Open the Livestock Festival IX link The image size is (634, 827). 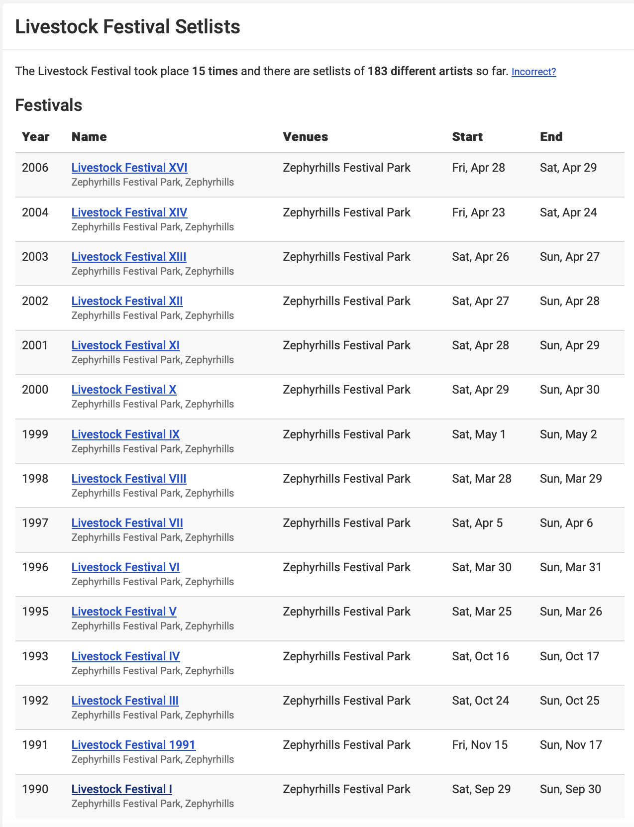[125, 434]
